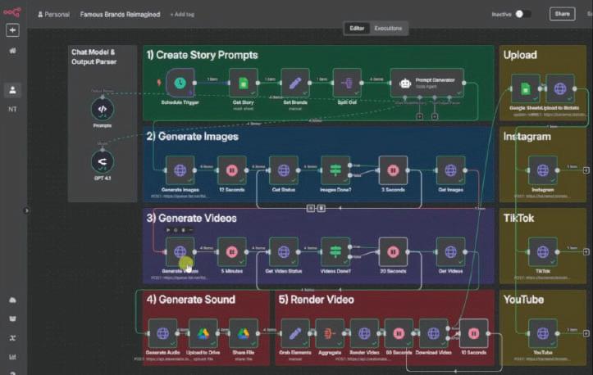Expand the collapsed left sidebar arrow
This screenshot has height=375, width=593.
point(26,210)
